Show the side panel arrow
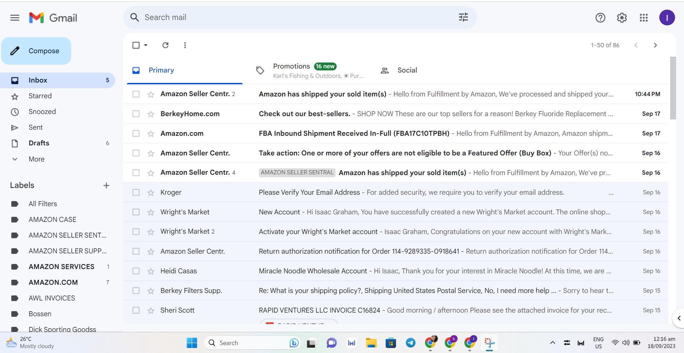The image size is (684, 353). point(679,318)
